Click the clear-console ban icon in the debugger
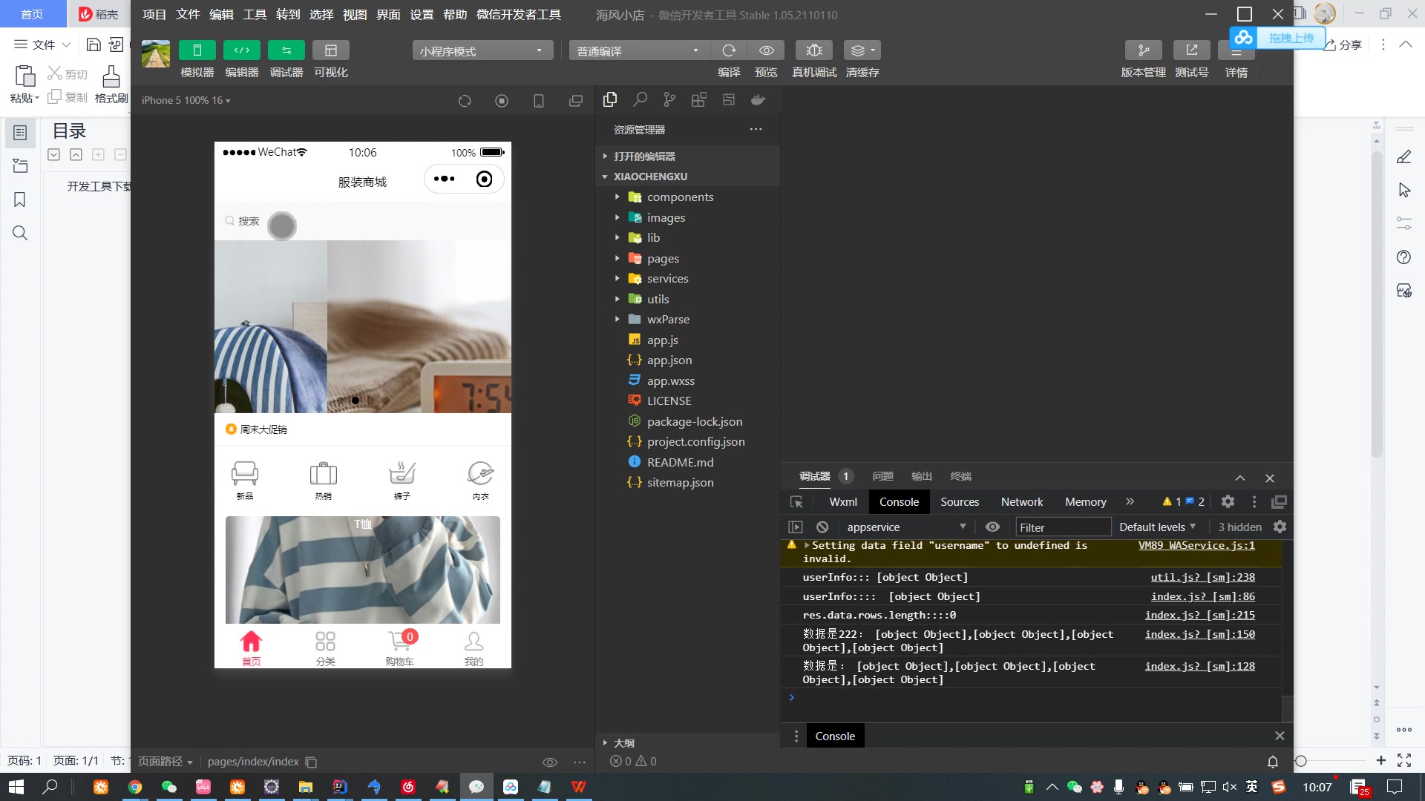The height and width of the screenshot is (801, 1425). (822, 527)
